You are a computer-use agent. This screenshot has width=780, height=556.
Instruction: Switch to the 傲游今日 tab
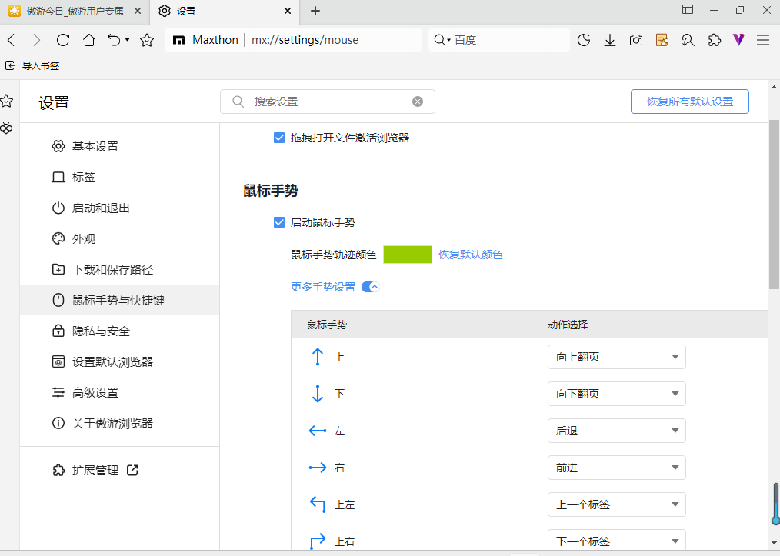tap(75, 11)
